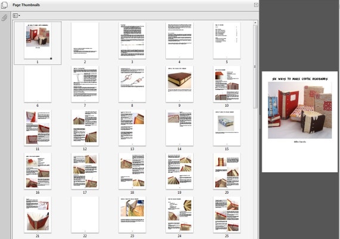Image resolution: width=340 pixels, height=239 pixels.
Task: Select page 16 thumbnail
Action: pos(38,171)
